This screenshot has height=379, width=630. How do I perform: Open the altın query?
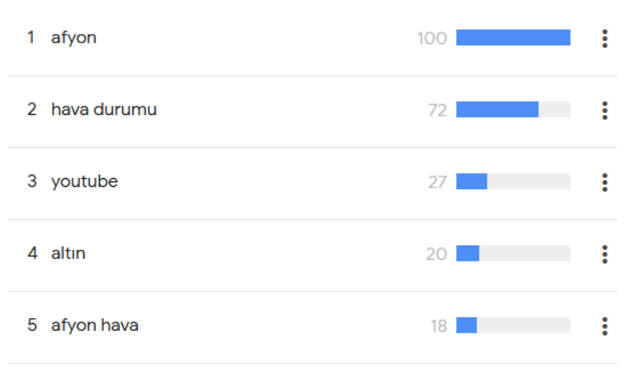[69, 254]
